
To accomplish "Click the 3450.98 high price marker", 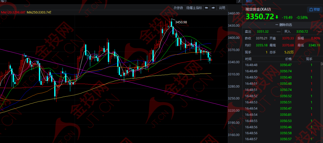I will tap(181, 22).
